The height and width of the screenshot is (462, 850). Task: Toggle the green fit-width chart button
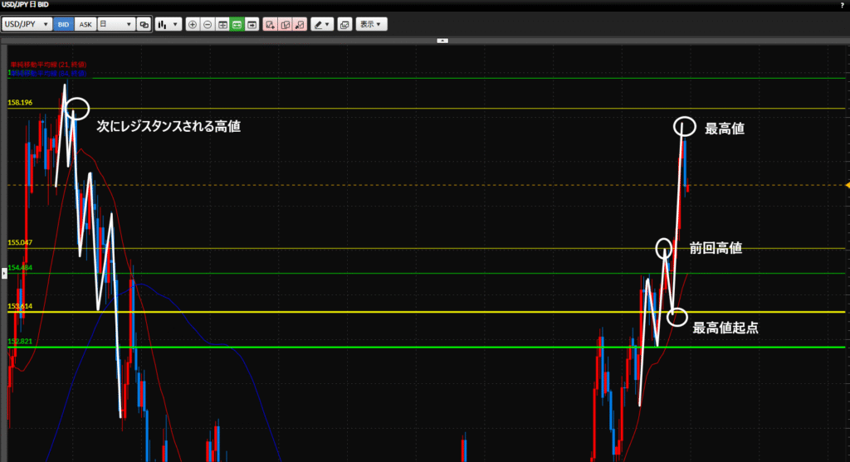(x=237, y=25)
